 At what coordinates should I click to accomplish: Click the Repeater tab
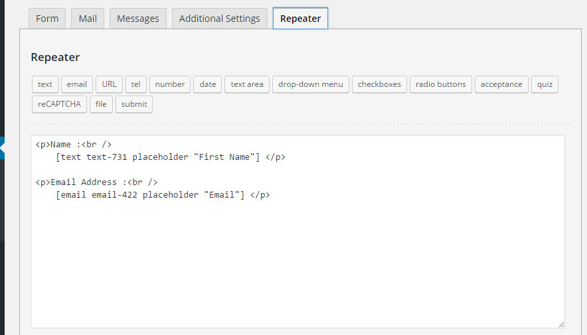click(x=300, y=19)
